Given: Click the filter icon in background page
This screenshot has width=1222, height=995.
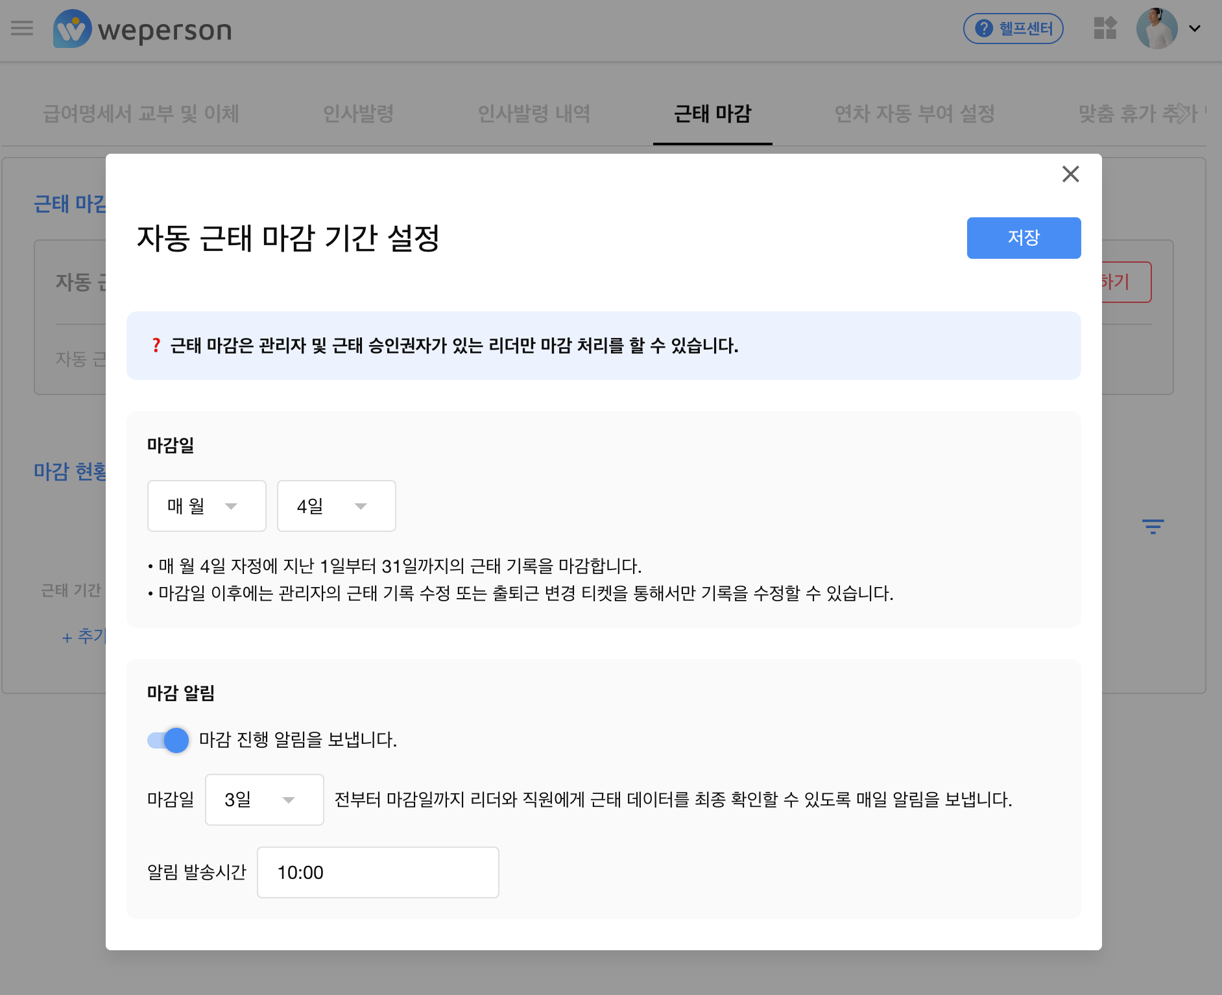Looking at the screenshot, I should coord(1153,526).
